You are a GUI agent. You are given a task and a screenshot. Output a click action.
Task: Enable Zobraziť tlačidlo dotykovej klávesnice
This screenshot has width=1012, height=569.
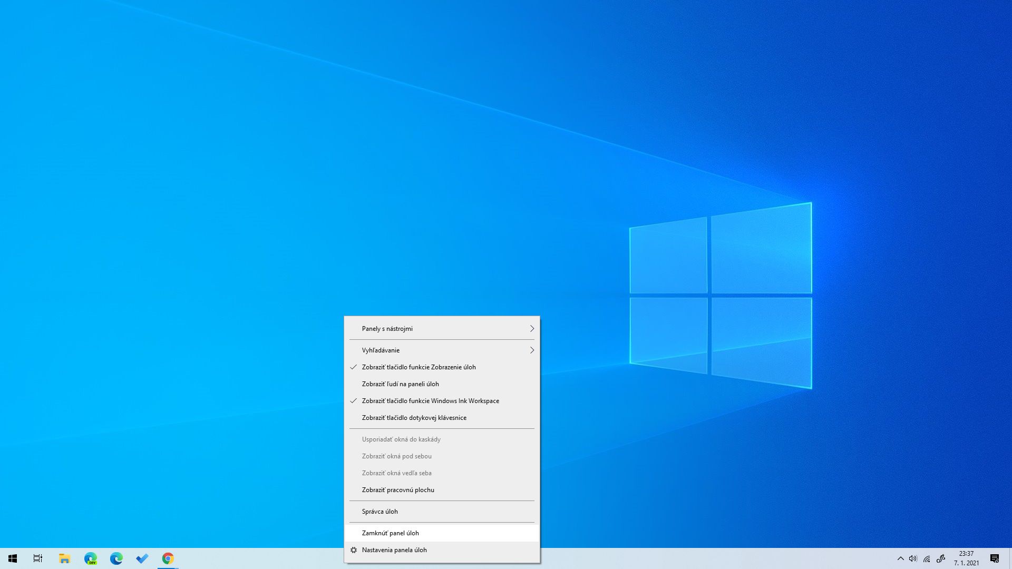(442, 418)
